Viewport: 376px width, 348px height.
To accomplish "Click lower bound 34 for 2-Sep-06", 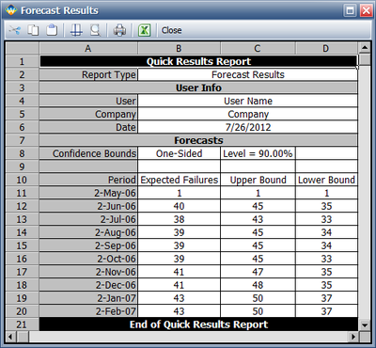I will 326,245.
